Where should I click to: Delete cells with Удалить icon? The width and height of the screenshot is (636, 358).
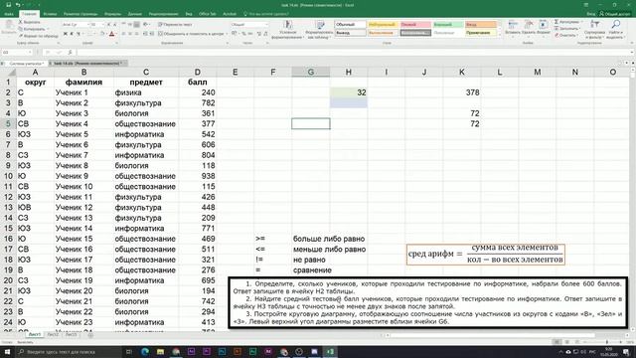click(x=528, y=28)
